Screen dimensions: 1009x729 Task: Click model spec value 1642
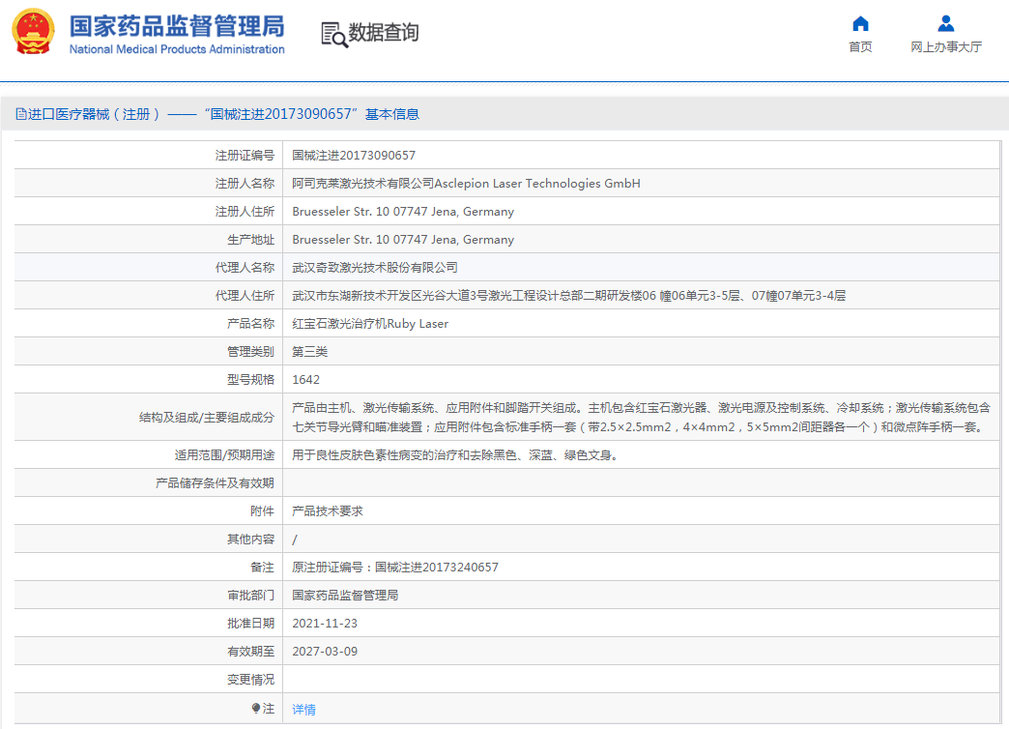point(305,379)
